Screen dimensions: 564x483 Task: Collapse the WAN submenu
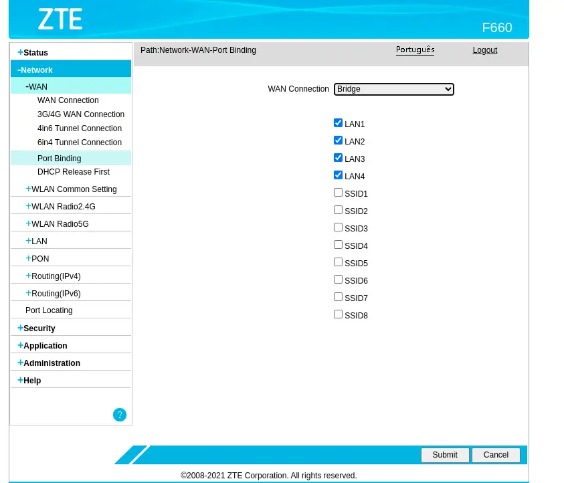(36, 87)
